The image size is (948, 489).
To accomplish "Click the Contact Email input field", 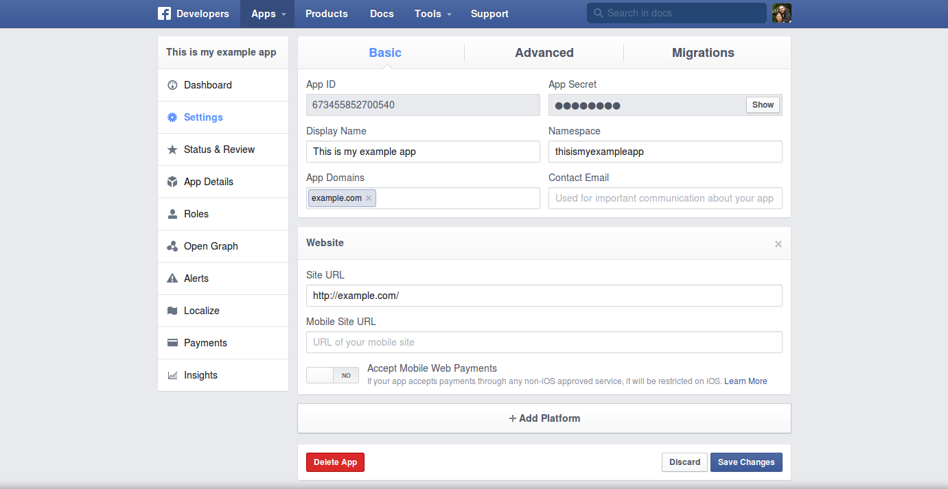I will 664,198.
